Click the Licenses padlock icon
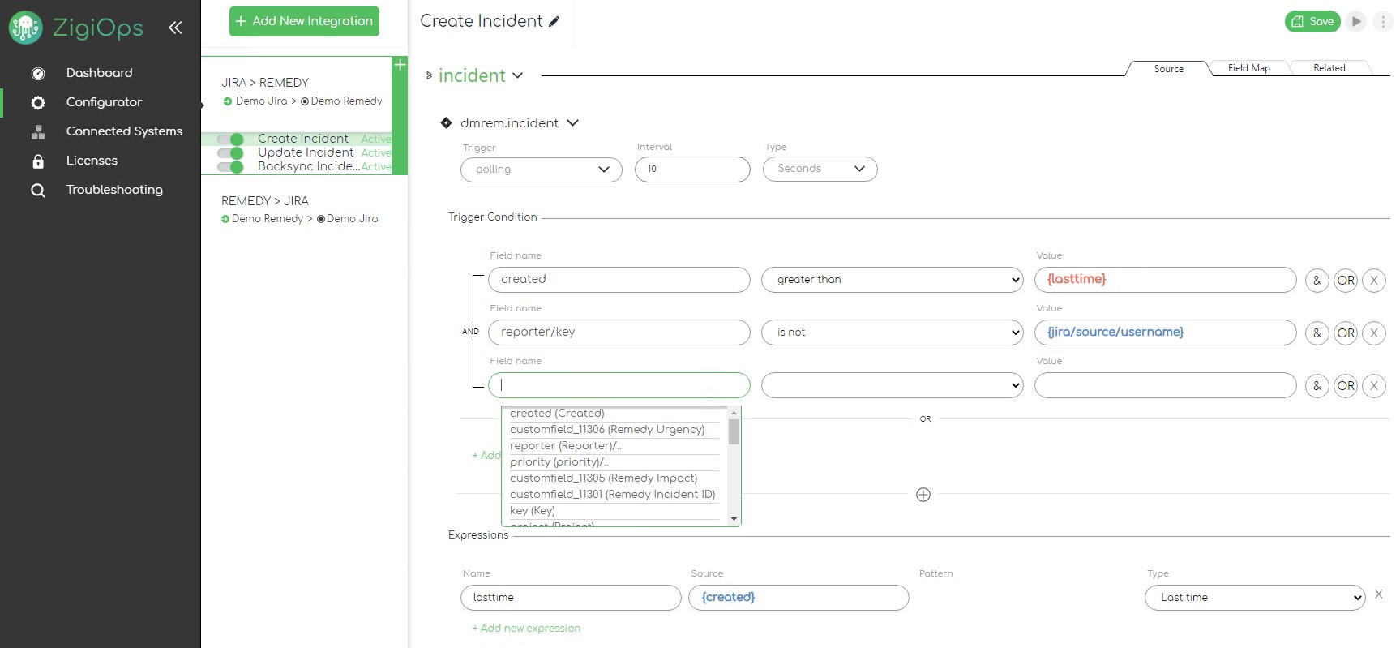 click(38, 161)
